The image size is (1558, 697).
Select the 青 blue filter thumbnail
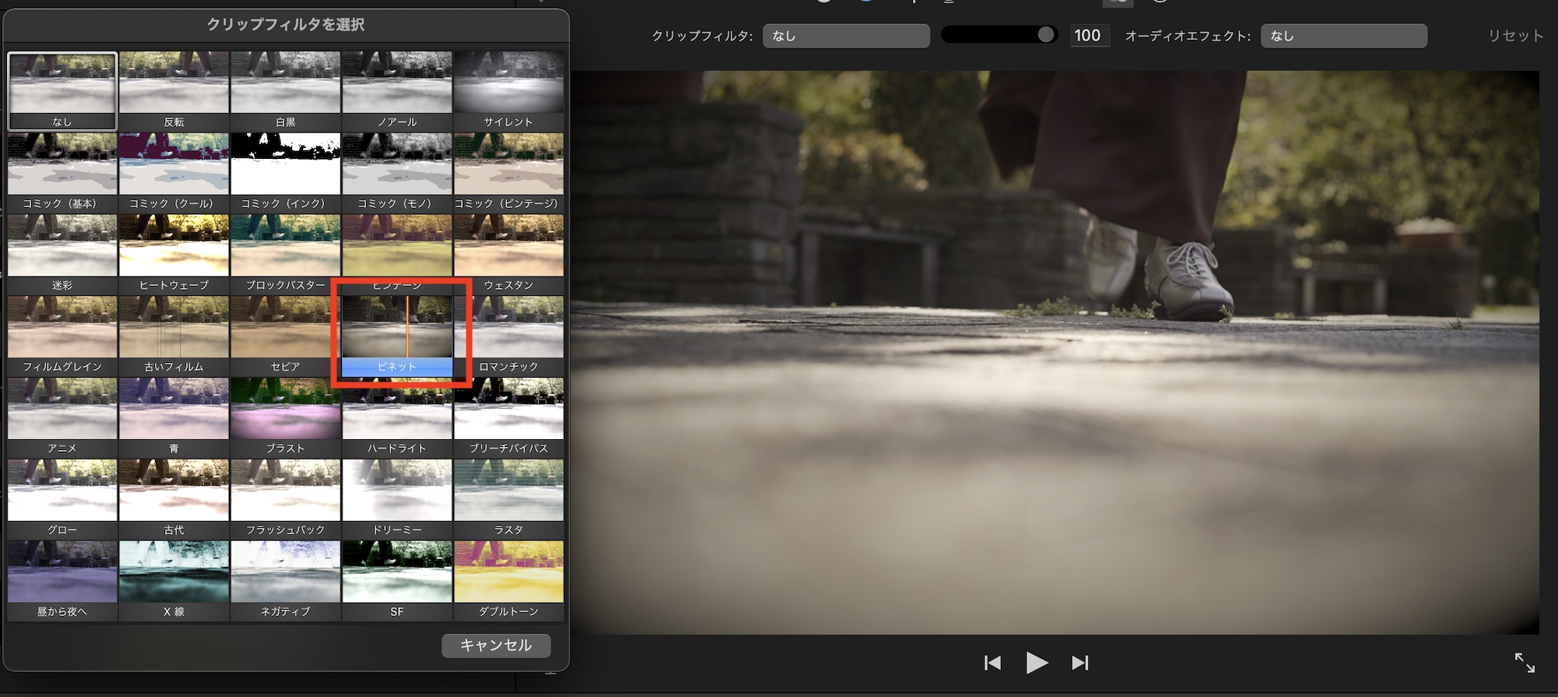click(174, 417)
